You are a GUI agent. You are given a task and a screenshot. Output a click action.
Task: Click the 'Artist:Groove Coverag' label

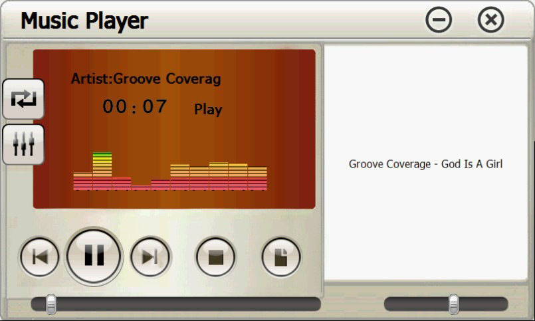(x=146, y=79)
